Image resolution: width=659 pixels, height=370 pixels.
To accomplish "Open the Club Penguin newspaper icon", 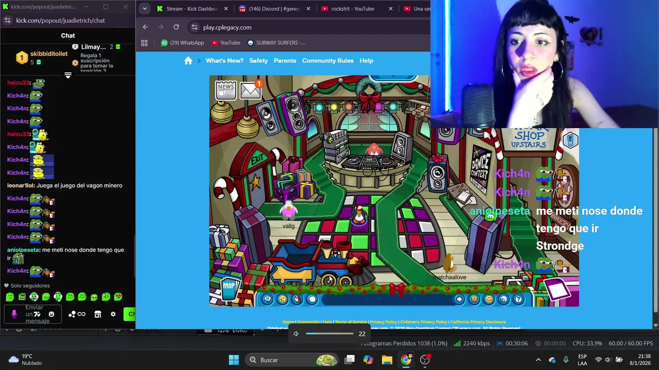I will click(x=226, y=90).
